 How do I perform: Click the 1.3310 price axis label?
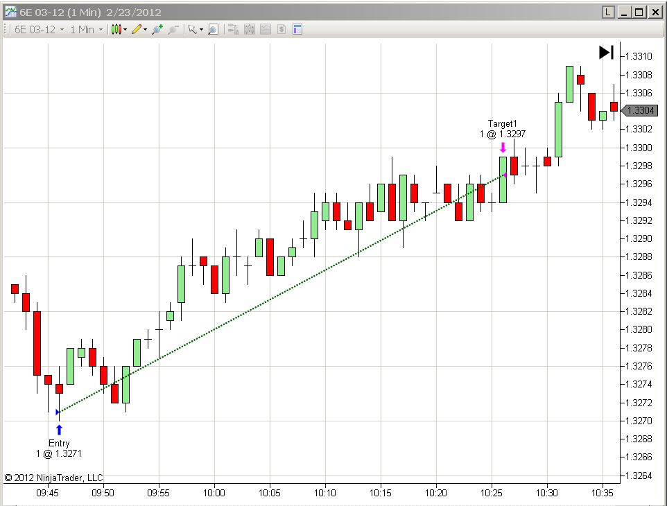(639, 56)
